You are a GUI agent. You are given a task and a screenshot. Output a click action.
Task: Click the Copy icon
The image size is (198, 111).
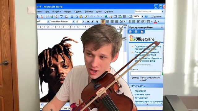(x=76, y=16)
